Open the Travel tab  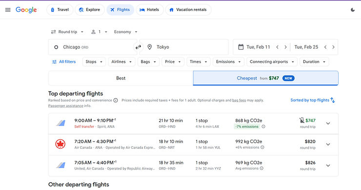60,10
